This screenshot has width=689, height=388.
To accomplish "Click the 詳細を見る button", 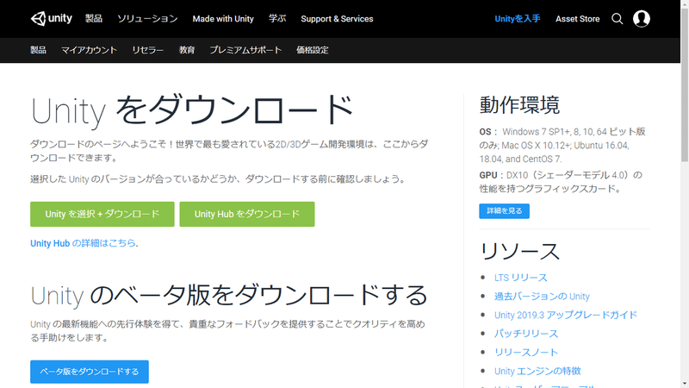I will click(x=504, y=210).
